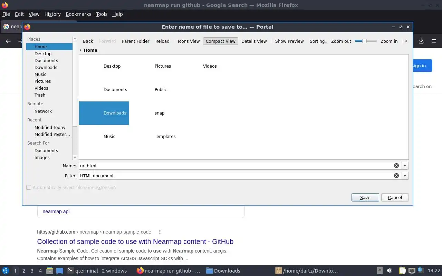Clear the Name field text

click(396, 166)
